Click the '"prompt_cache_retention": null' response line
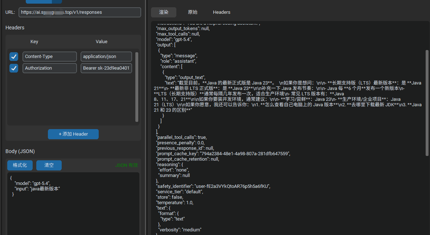The width and height of the screenshot is (430, 235). 188,159
